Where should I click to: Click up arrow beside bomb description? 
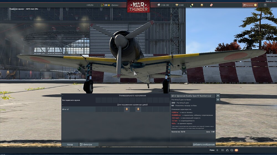[x=218, y=96]
